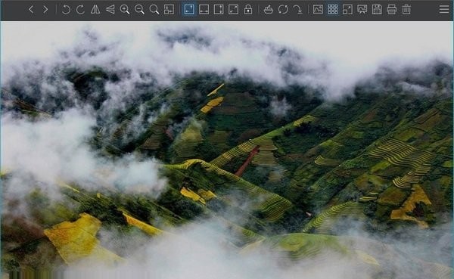Toggle fit image to width
The width and height of the screenshot is (454, 279).
pyautogui.click(x=204, y=10)
